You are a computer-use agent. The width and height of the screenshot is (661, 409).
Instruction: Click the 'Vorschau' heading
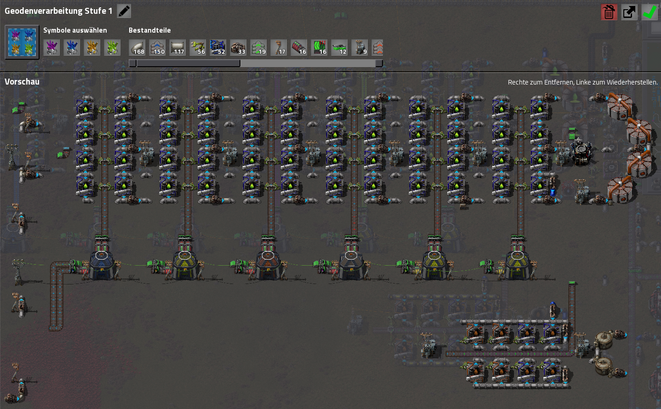pyautogui.click(x=22, y=82)
